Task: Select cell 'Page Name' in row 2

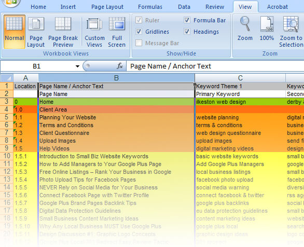Action: [x=116, y=94]
